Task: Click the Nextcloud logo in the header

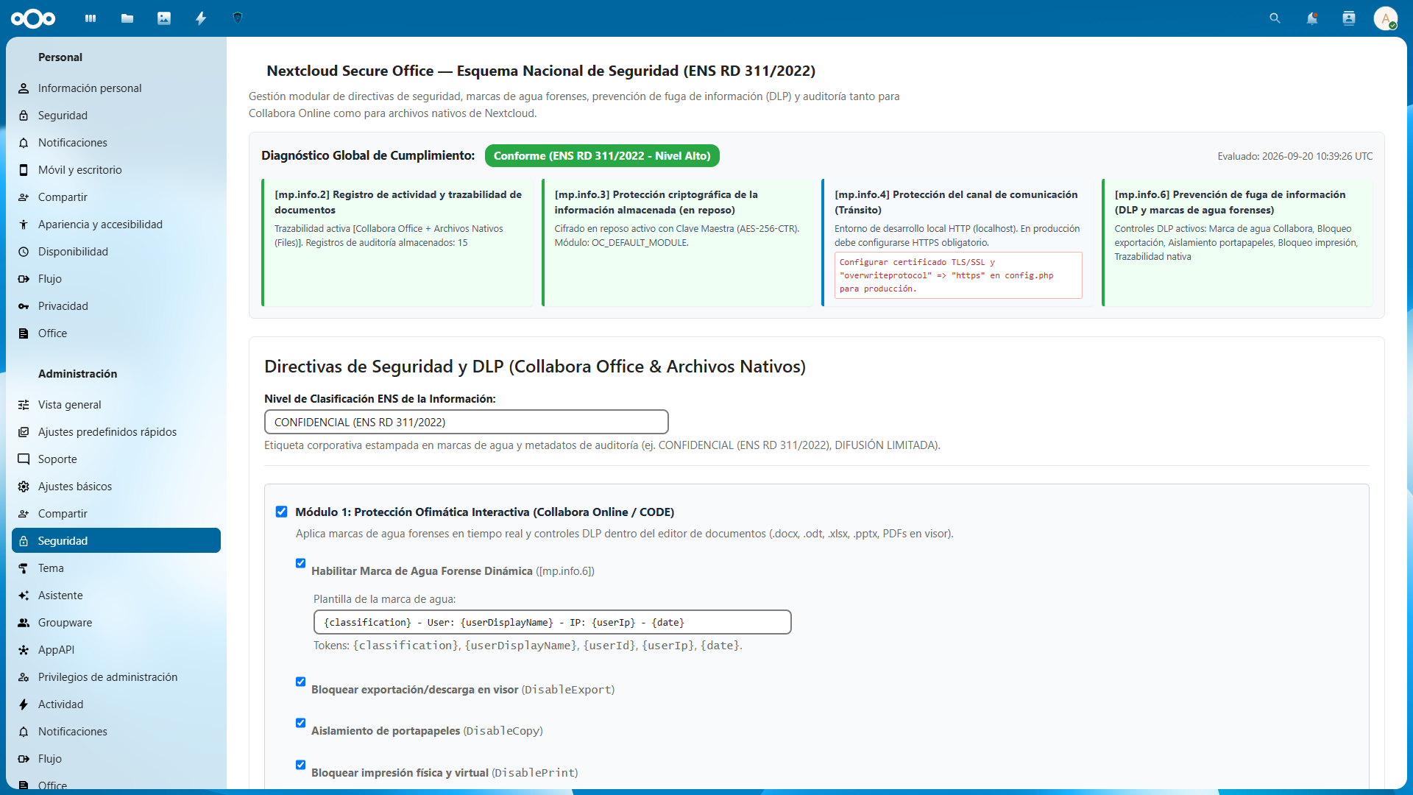Action: tap(33, 18)
